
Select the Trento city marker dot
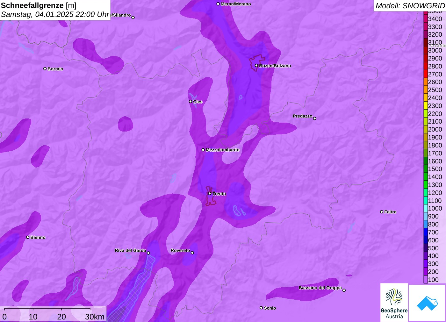210,194
